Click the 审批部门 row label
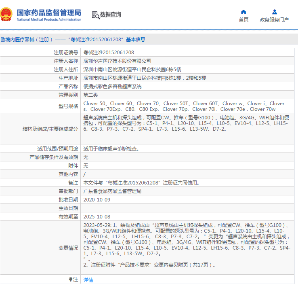This screenshot has height=286, width=298. click(x=68, y=191)
